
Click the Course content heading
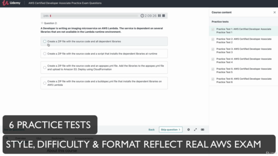coord(222,13)
